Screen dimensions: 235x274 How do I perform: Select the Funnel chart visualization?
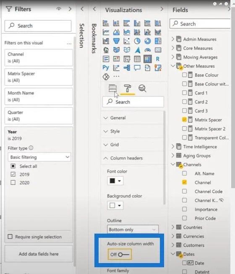tap(116, 41)
